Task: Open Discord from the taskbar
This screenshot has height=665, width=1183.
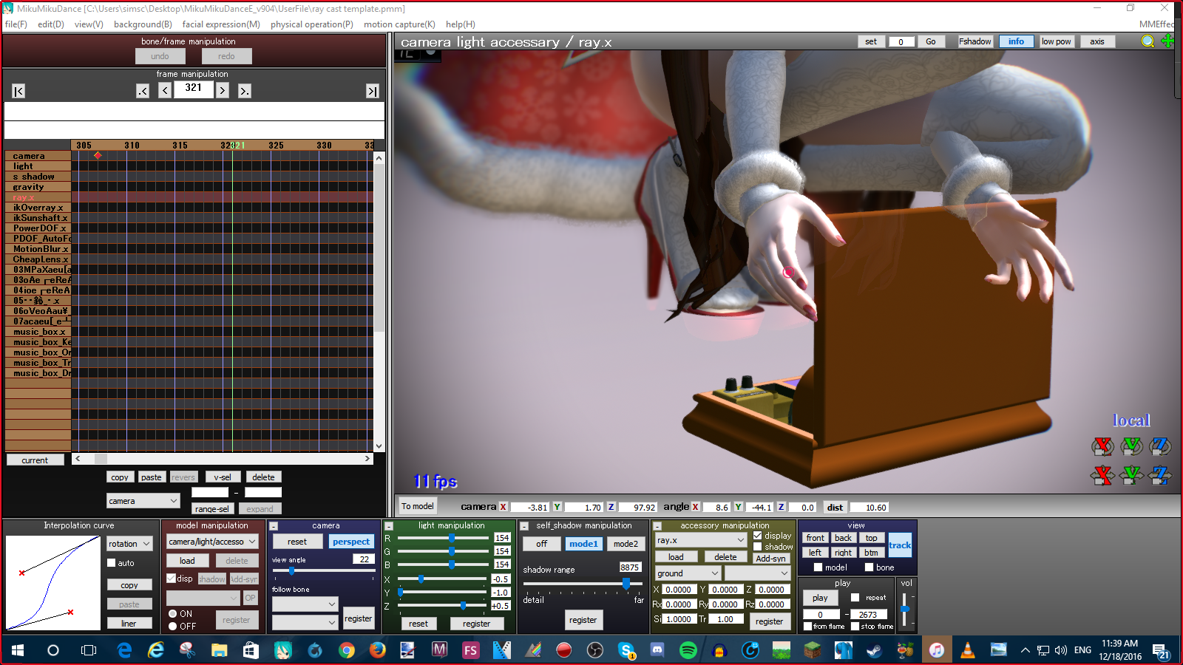Action: [657, 650]
